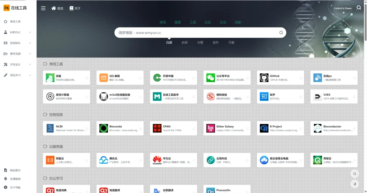367x193 pixels.
Task: Open the 腾讯云 icon
Action: (x=104, y=160)
